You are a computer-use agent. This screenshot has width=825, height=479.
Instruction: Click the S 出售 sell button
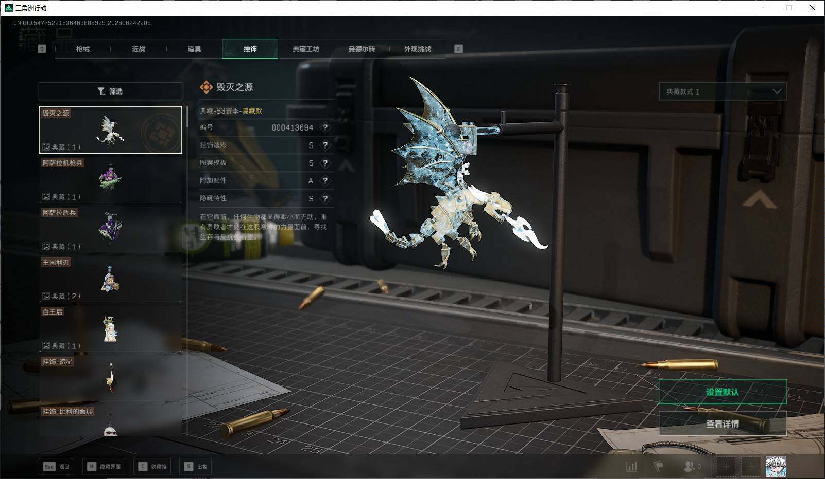[196, 467]
